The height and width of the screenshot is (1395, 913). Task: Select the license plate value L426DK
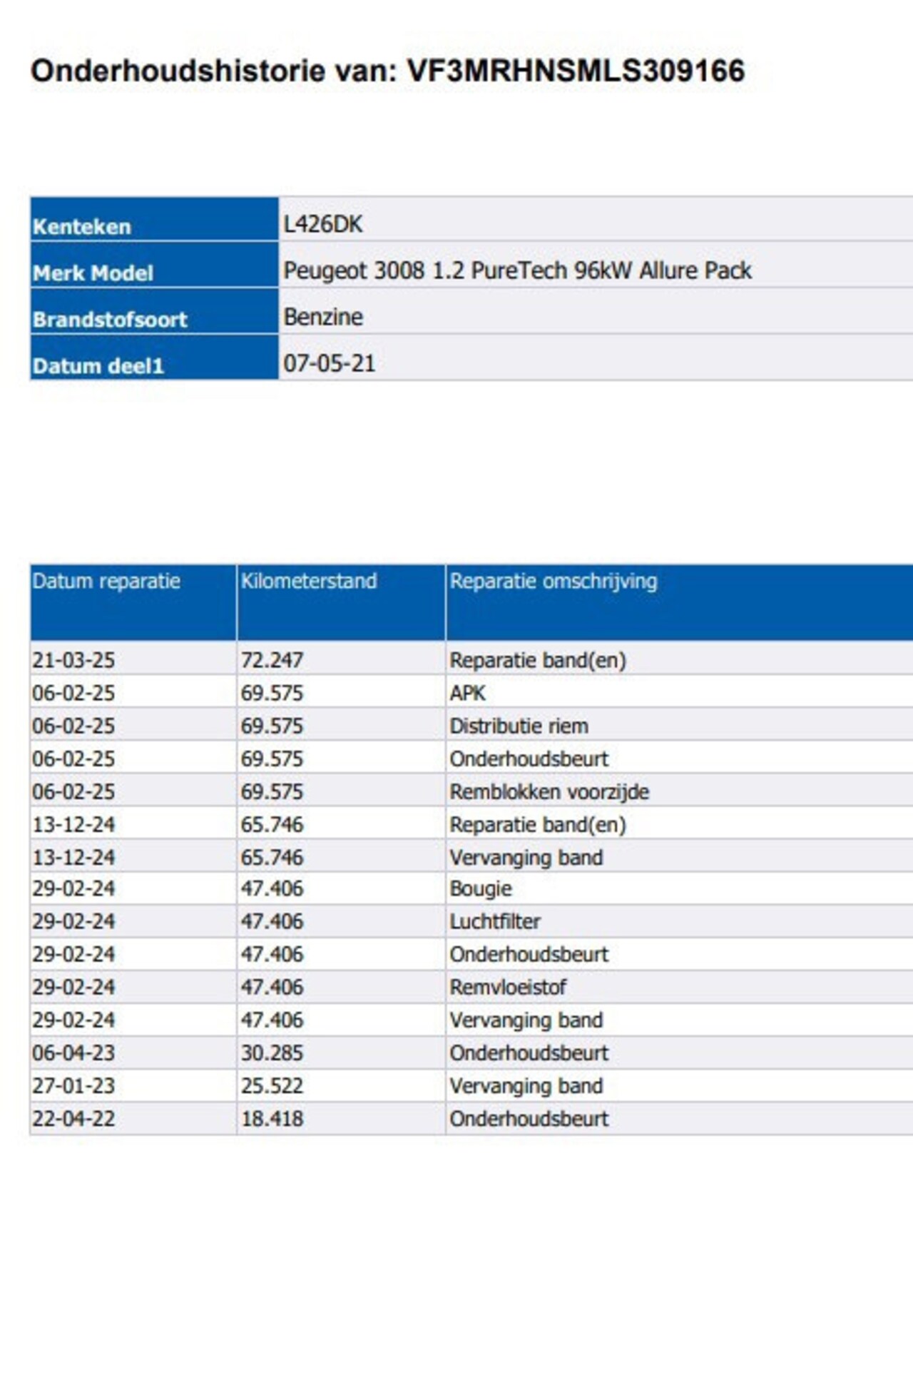(x=323, y=225)
